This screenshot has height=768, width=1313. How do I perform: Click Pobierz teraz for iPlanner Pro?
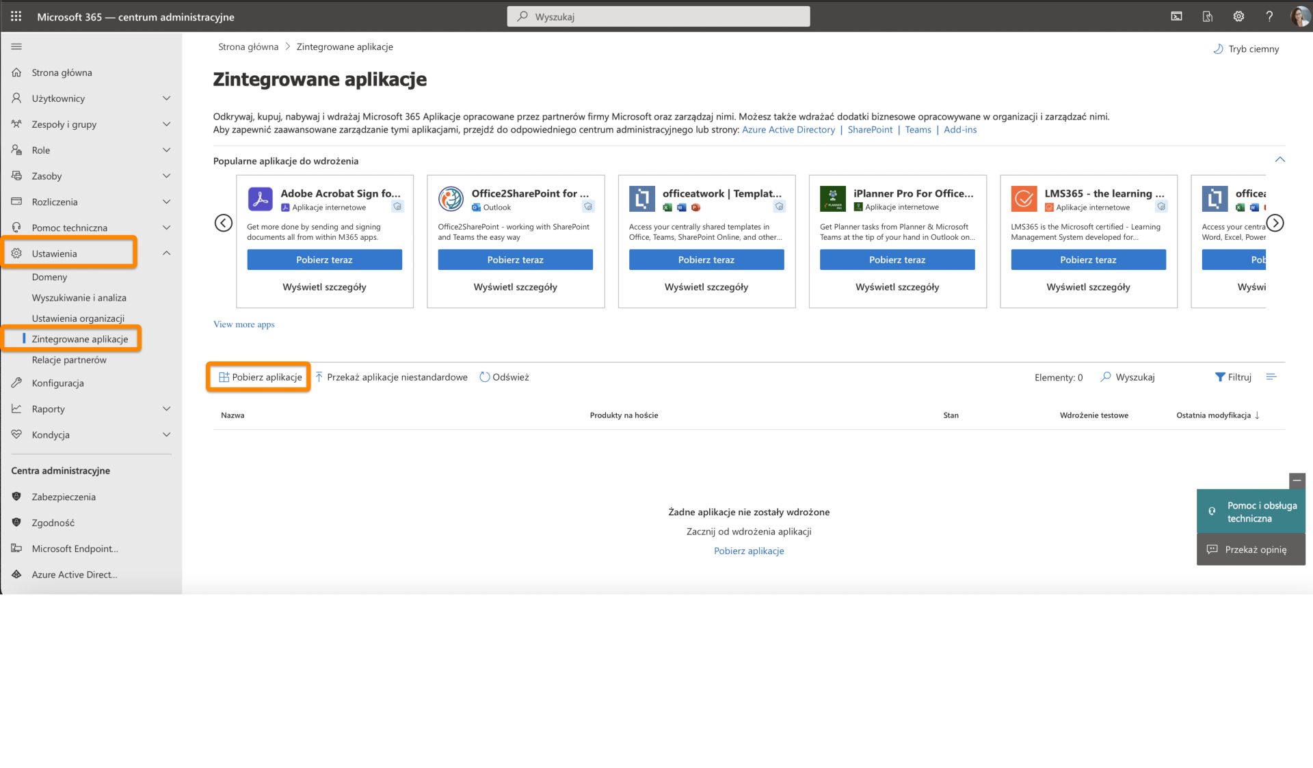tap(897, 260)
